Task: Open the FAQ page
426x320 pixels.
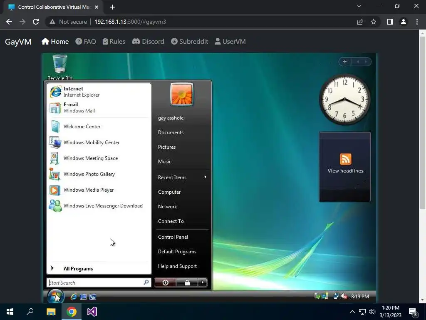Action: [x=86, y=41]
